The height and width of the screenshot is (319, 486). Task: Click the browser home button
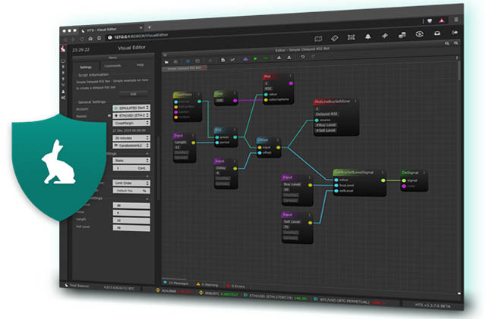90,39
